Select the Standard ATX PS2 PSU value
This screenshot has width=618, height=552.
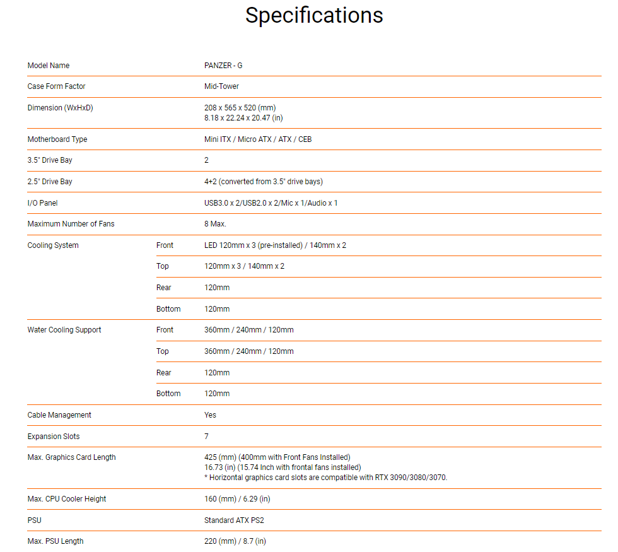point(231,520)
